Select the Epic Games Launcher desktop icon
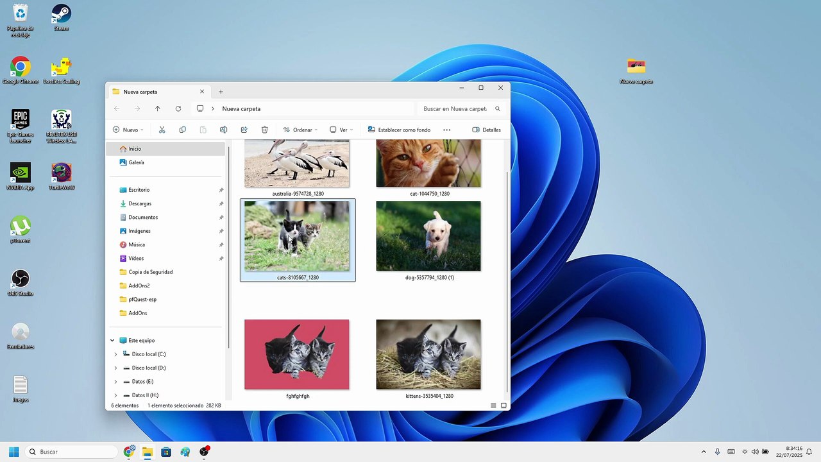821x462 pixels. 21,126
